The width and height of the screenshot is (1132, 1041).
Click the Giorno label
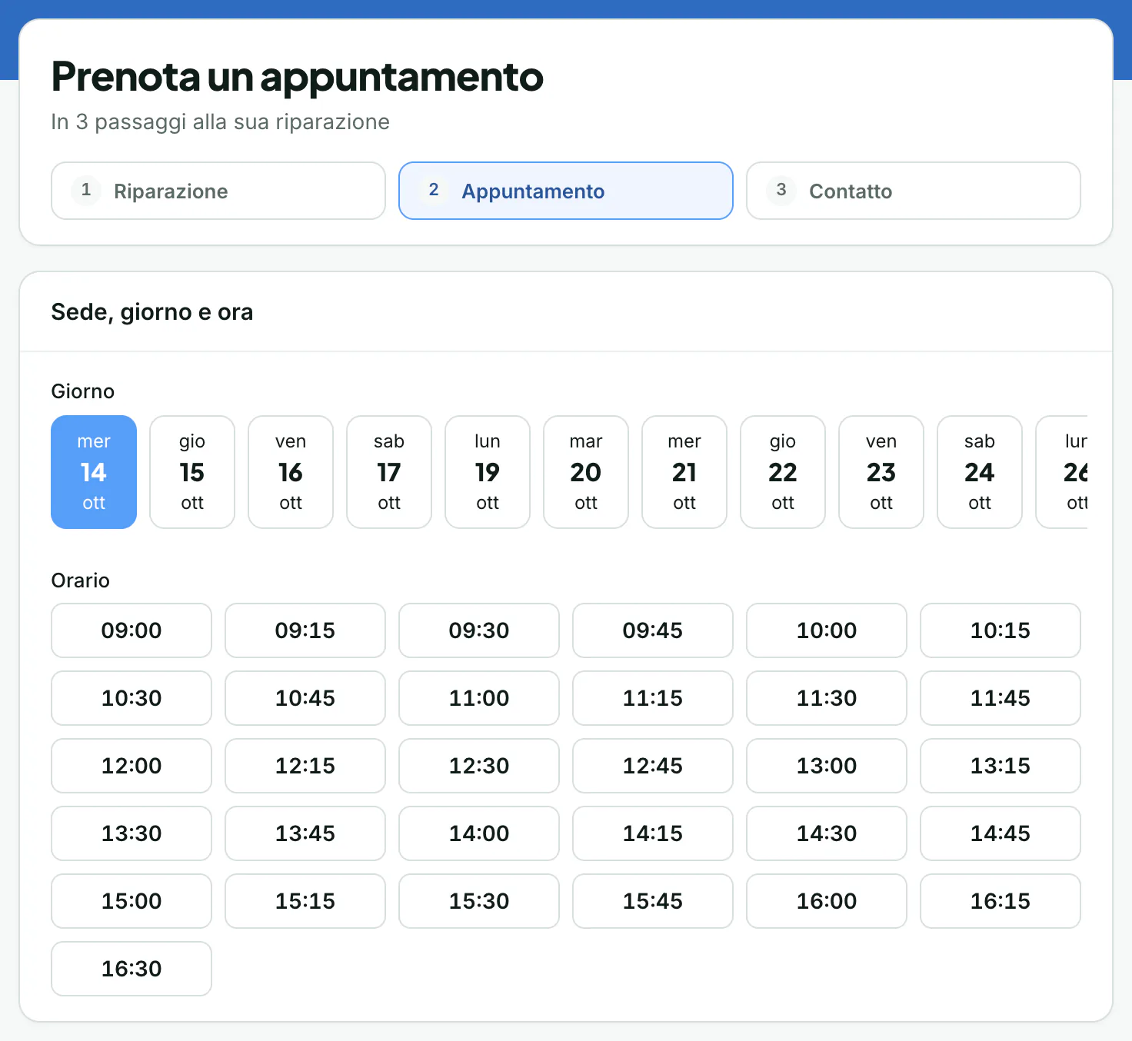pyautogui.click(x=83, y=391)
